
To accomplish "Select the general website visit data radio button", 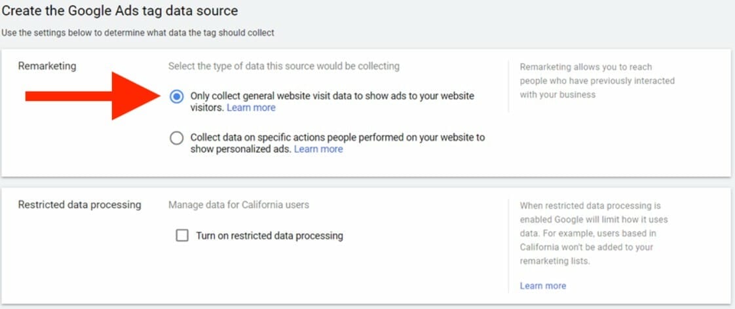I will click(176, 97).
